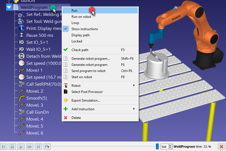The width and height of the screenshot is (226, 151).
Task: Click the simulation timeline slider handle
Action: tap(157, 147)
